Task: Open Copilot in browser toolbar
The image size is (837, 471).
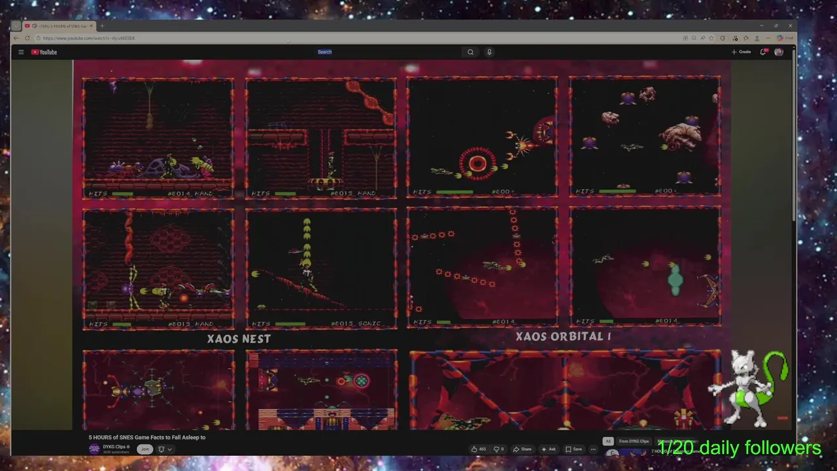Action: 785,38
